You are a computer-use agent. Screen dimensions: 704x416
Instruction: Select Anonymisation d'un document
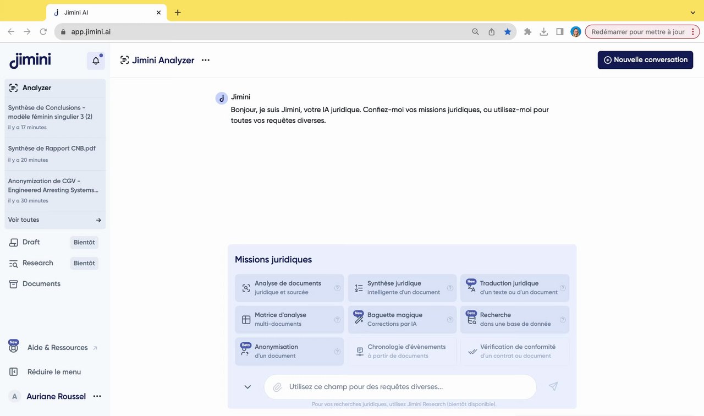[x=289, y=351]
